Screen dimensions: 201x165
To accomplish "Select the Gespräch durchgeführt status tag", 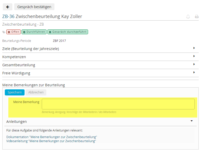I will pyautogui.click(x=68, y=32).
